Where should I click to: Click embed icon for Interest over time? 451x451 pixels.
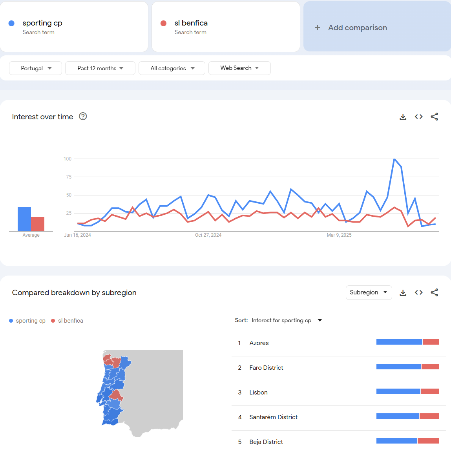(418, 117)
